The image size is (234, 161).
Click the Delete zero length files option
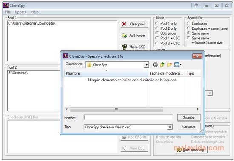[x=208, y=142]
